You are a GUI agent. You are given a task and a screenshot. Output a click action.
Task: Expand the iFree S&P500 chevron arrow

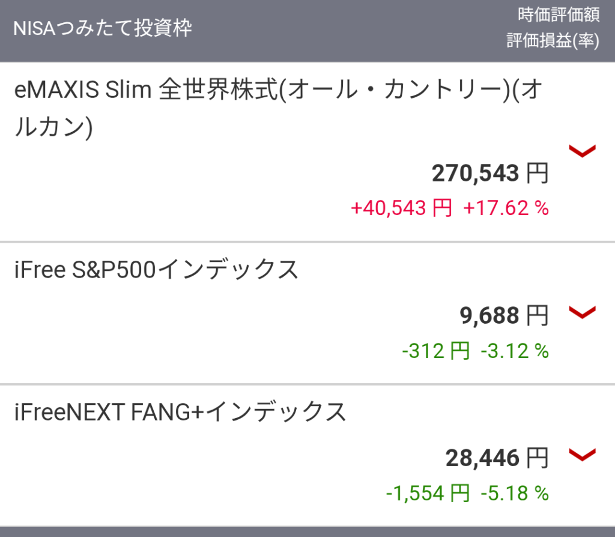[581, 312]
